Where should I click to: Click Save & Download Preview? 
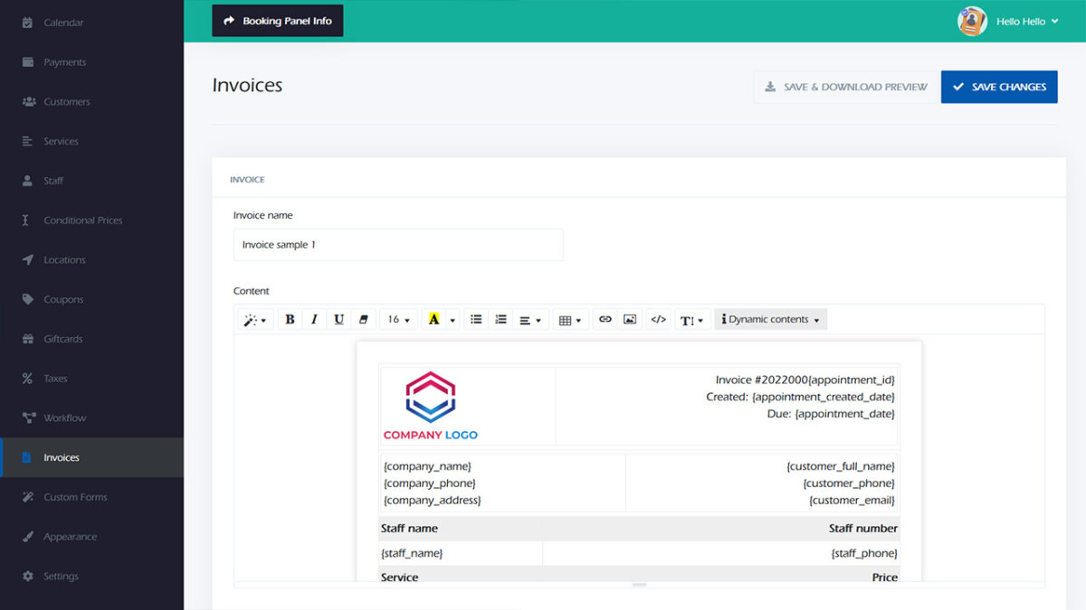tap(845, 87)
